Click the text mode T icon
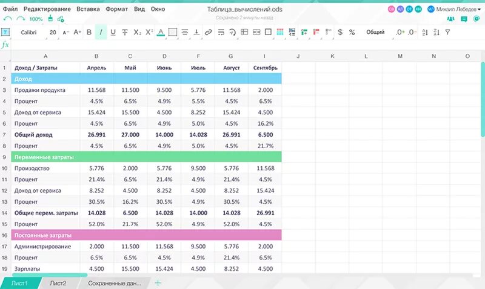This screenshot has width=485, height=289. click(5, 32)
